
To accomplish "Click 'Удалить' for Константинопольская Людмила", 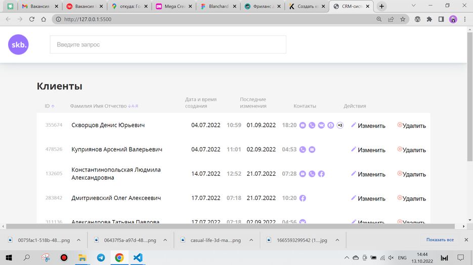I will pos(411,174).
